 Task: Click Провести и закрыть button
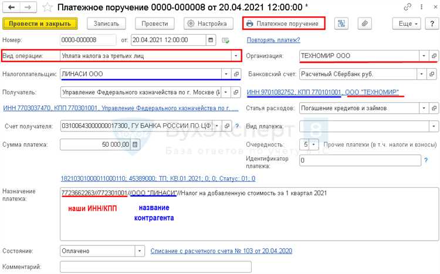coord(40,23)
